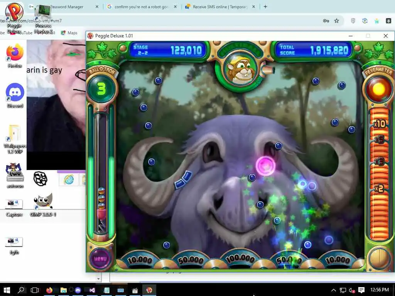The image size is (395, 296).
Task: Show hidden system tray icons
Action: point(334,290)
